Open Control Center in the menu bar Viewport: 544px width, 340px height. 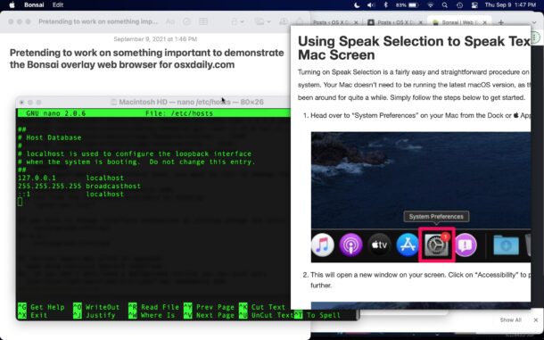tap(474, 4)
